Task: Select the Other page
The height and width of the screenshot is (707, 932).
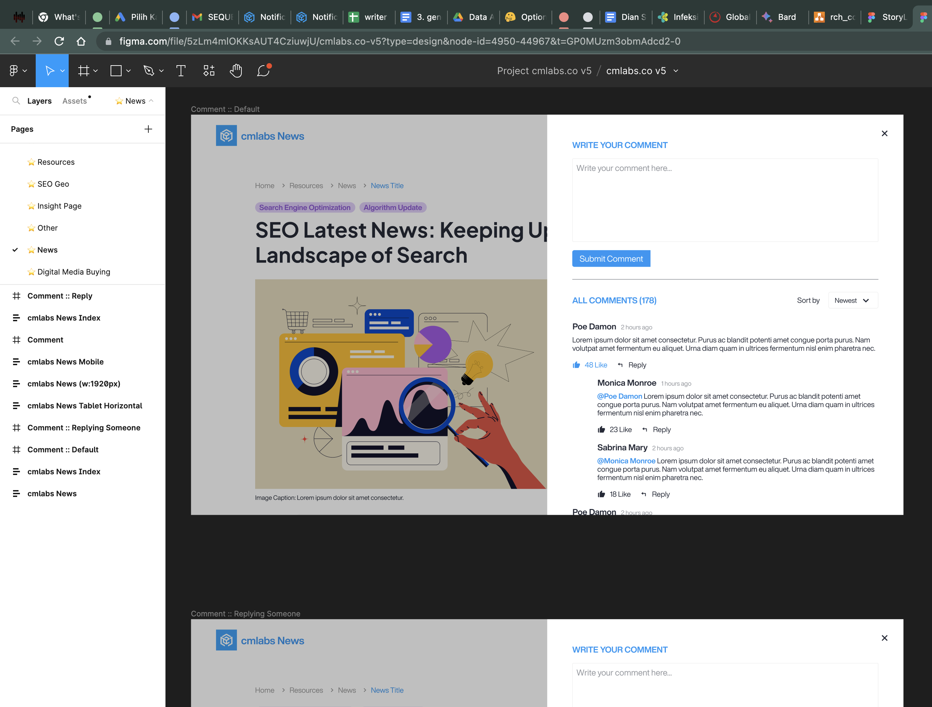Action: (48, 228)
